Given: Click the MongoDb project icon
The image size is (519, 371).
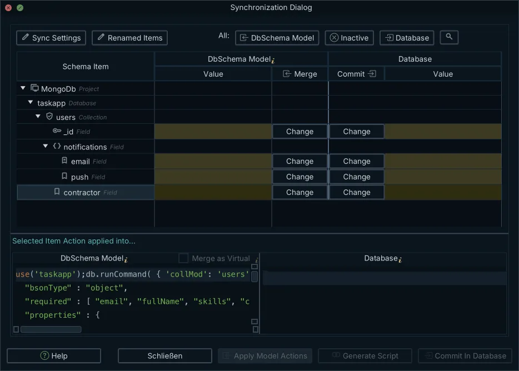Looking at the screenshot, I should click(x=35, y=88).
